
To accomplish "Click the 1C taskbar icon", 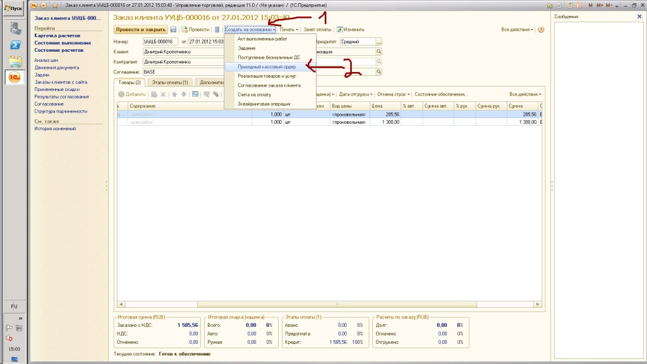I will click(15, 77).
